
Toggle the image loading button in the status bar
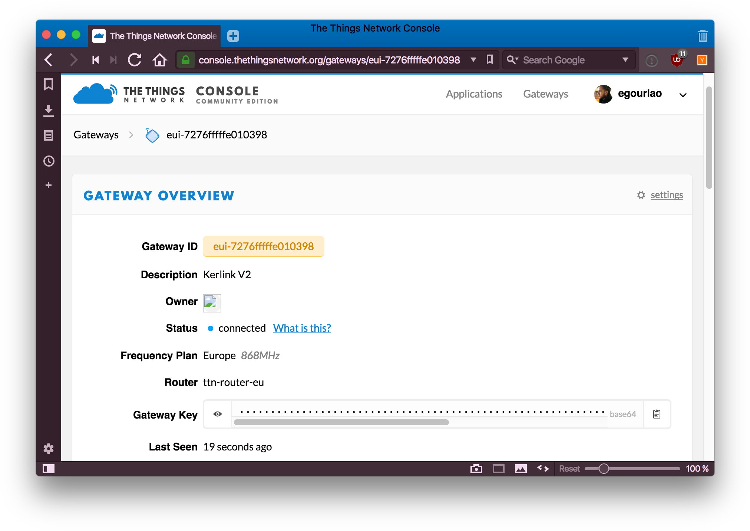pyautogui.click(x=521, y=469)
